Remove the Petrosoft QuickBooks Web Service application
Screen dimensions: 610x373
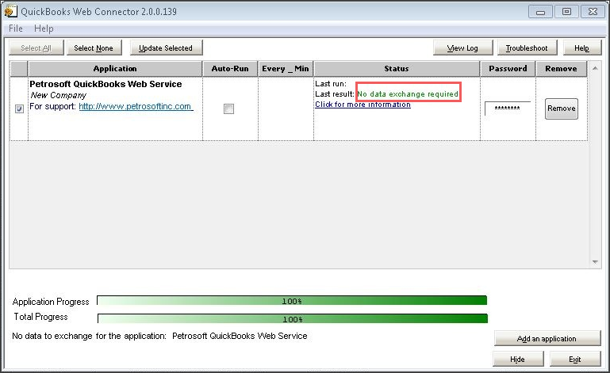(562, 108)
